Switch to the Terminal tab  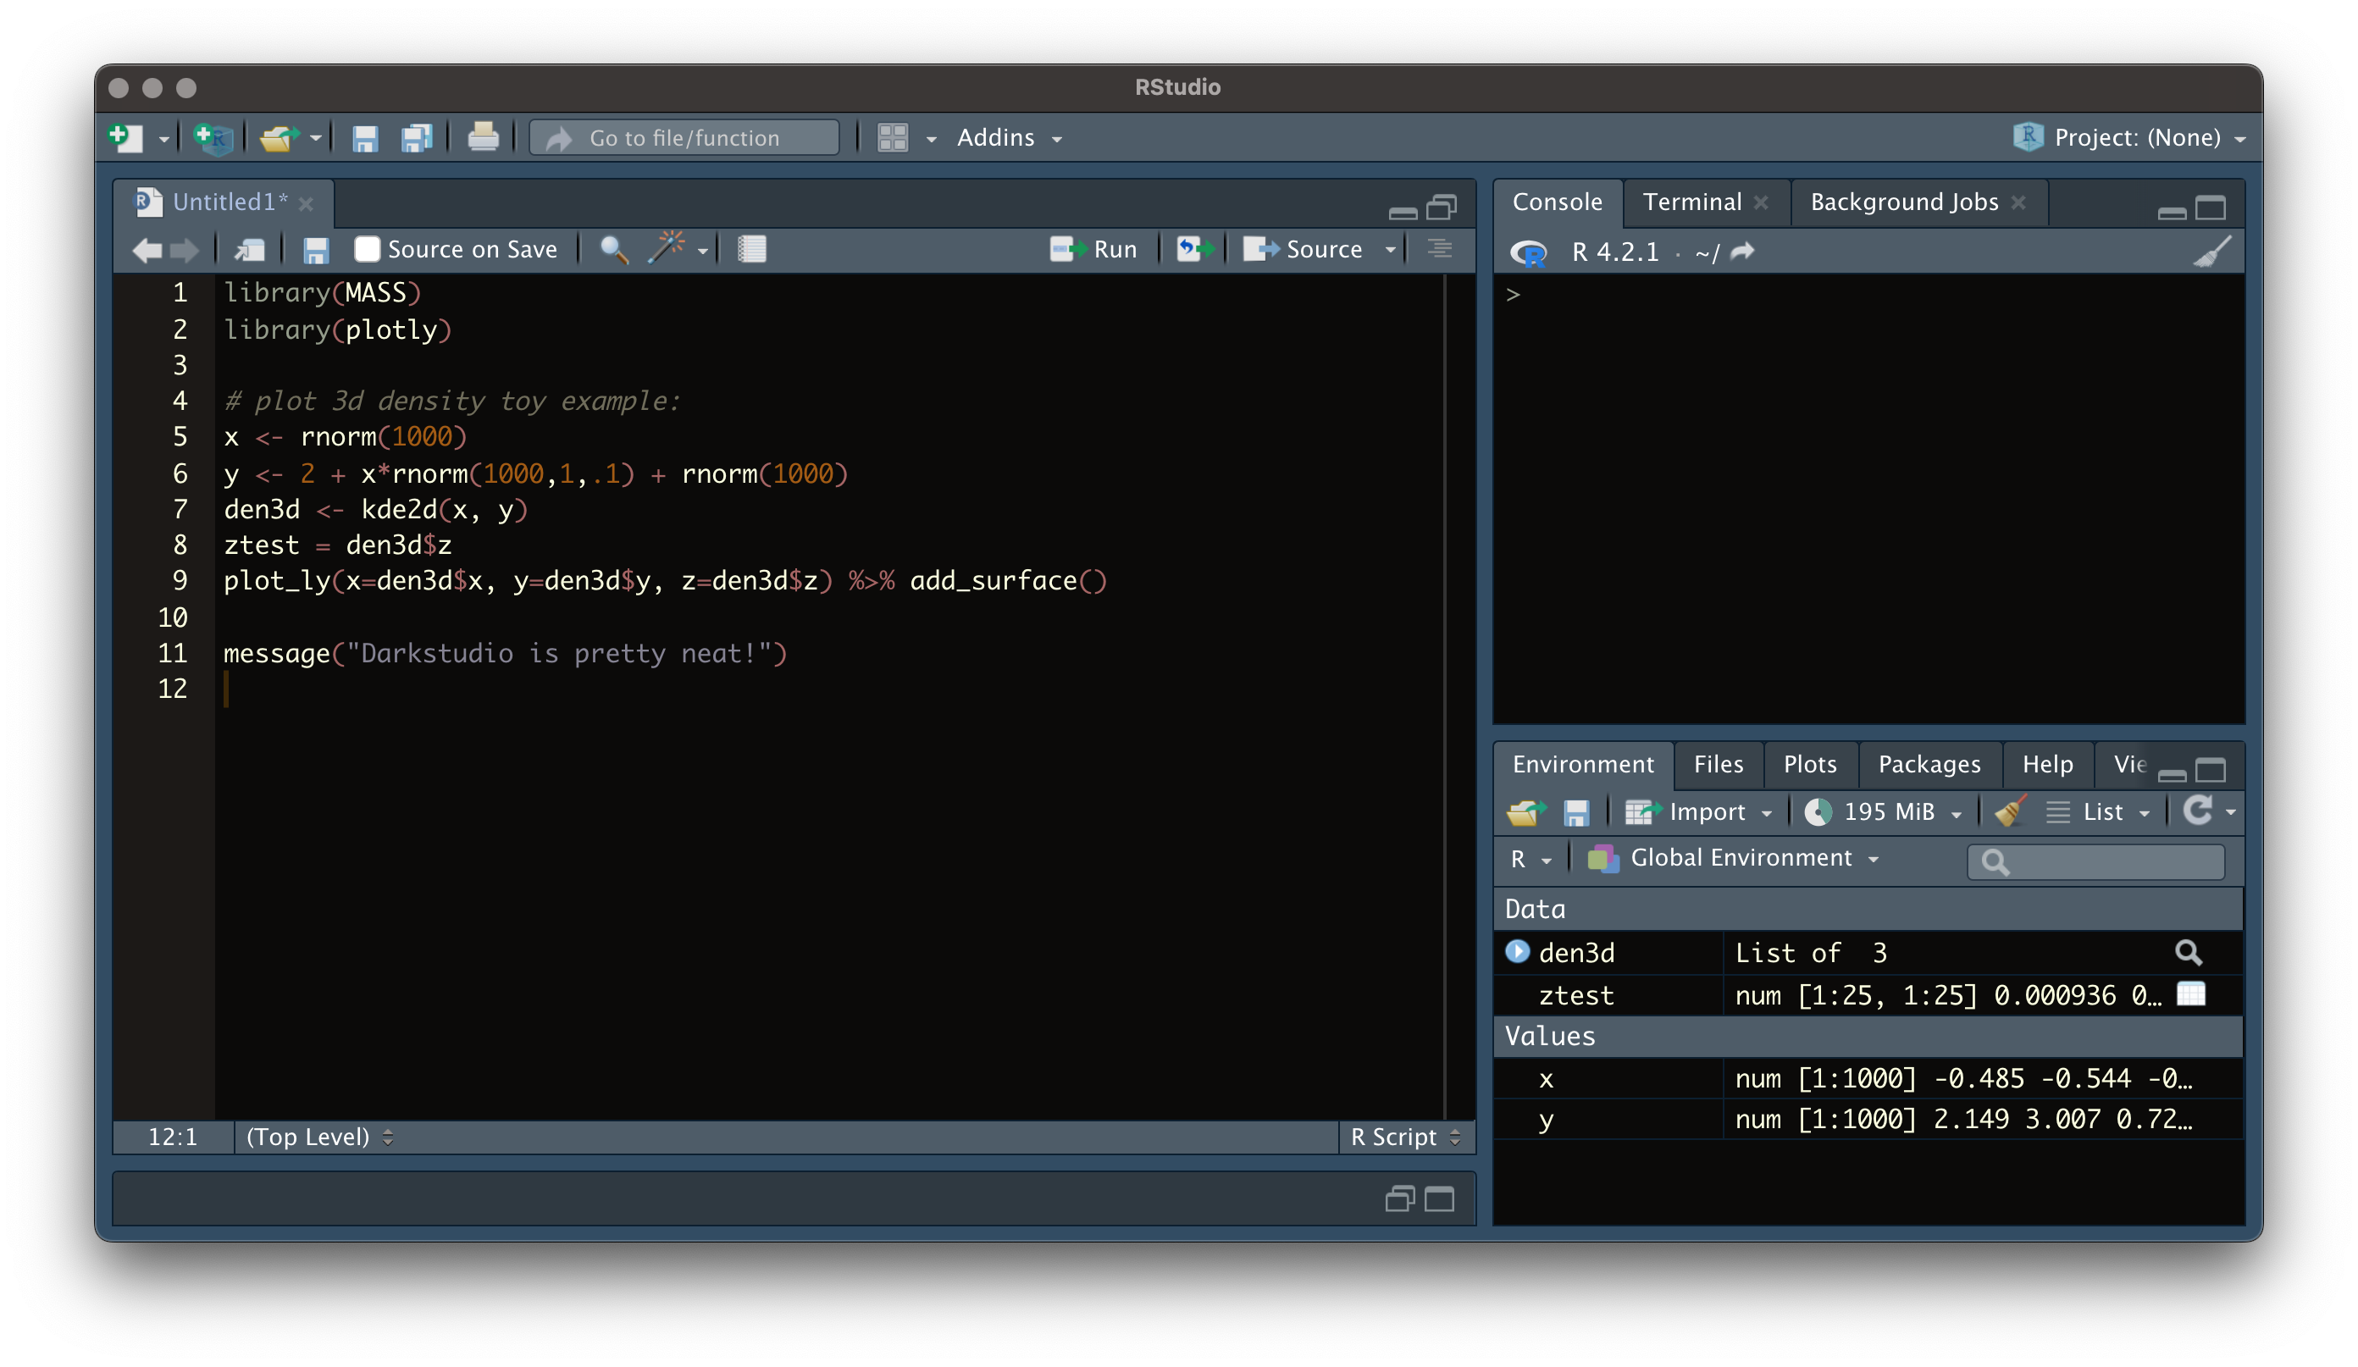coord(1691,202)
